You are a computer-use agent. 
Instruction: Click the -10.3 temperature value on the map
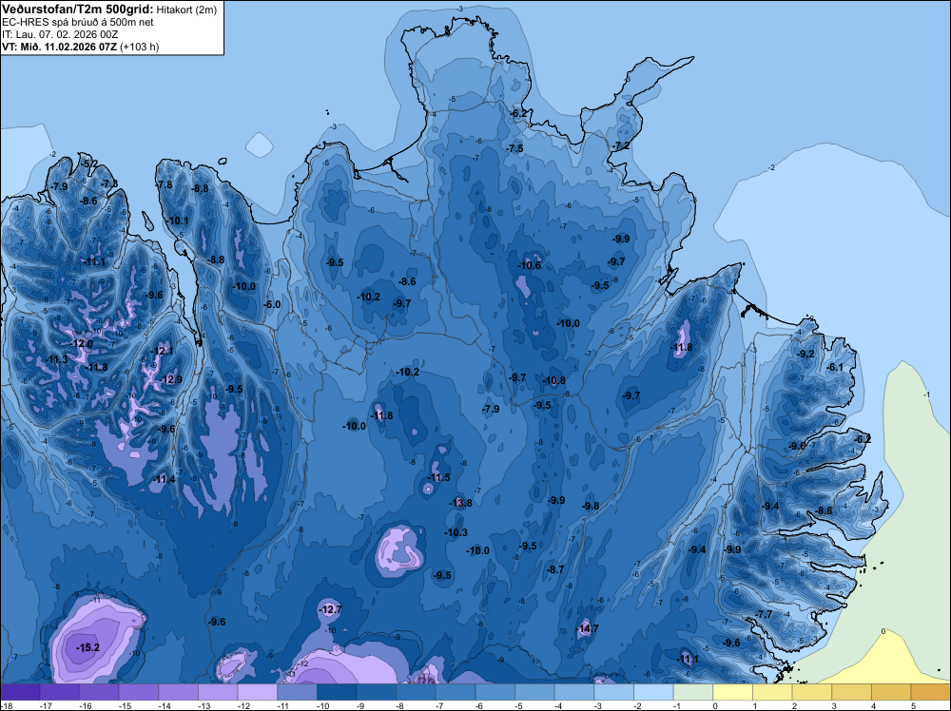[x=456, y=533]
